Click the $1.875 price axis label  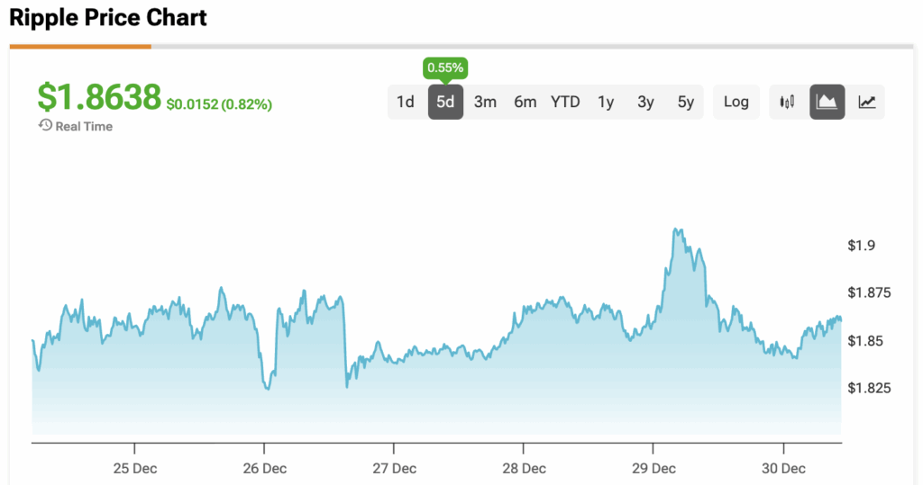coord(866,292)
